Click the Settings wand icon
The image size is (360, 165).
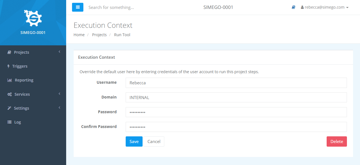coord(9,108)
